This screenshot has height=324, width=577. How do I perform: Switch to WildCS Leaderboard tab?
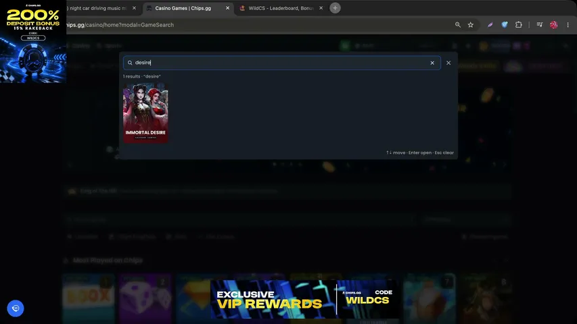(x=281, y=8)
